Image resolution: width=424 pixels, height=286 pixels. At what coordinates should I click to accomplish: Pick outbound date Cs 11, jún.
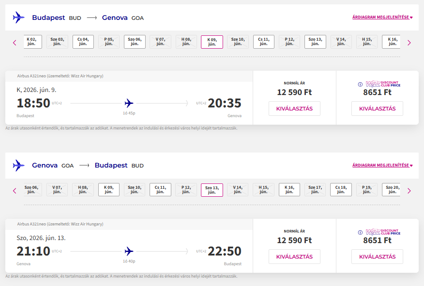(x=263, y=42)
